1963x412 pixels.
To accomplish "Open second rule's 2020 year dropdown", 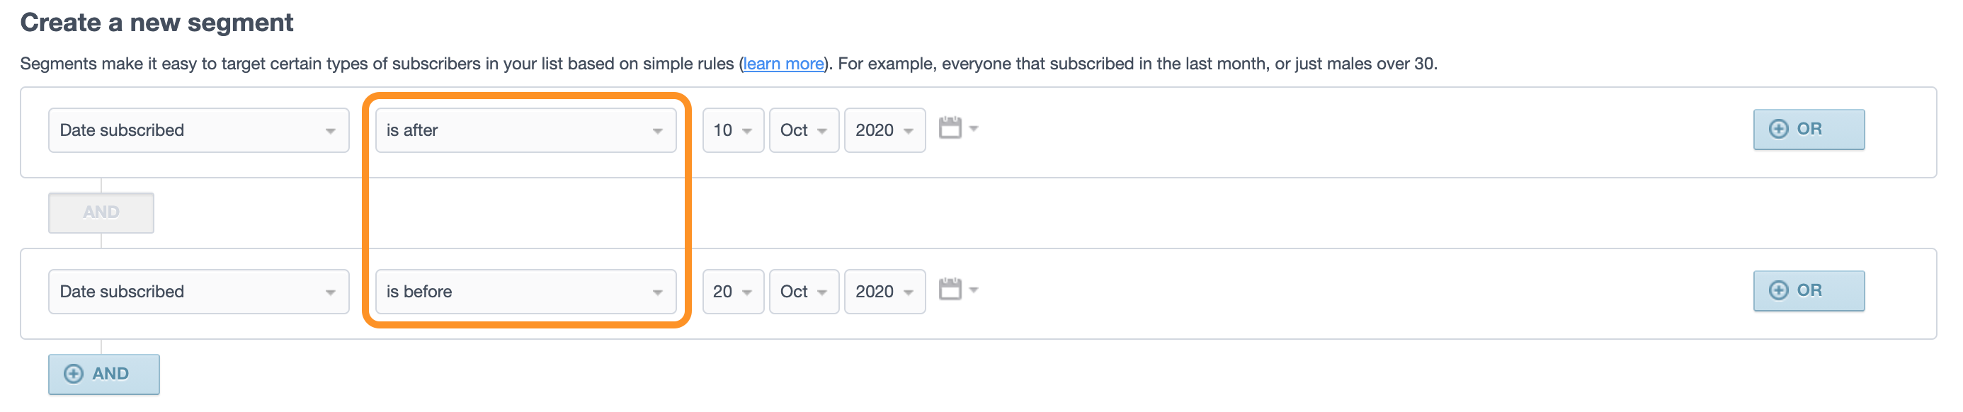I will coord(884,292).
